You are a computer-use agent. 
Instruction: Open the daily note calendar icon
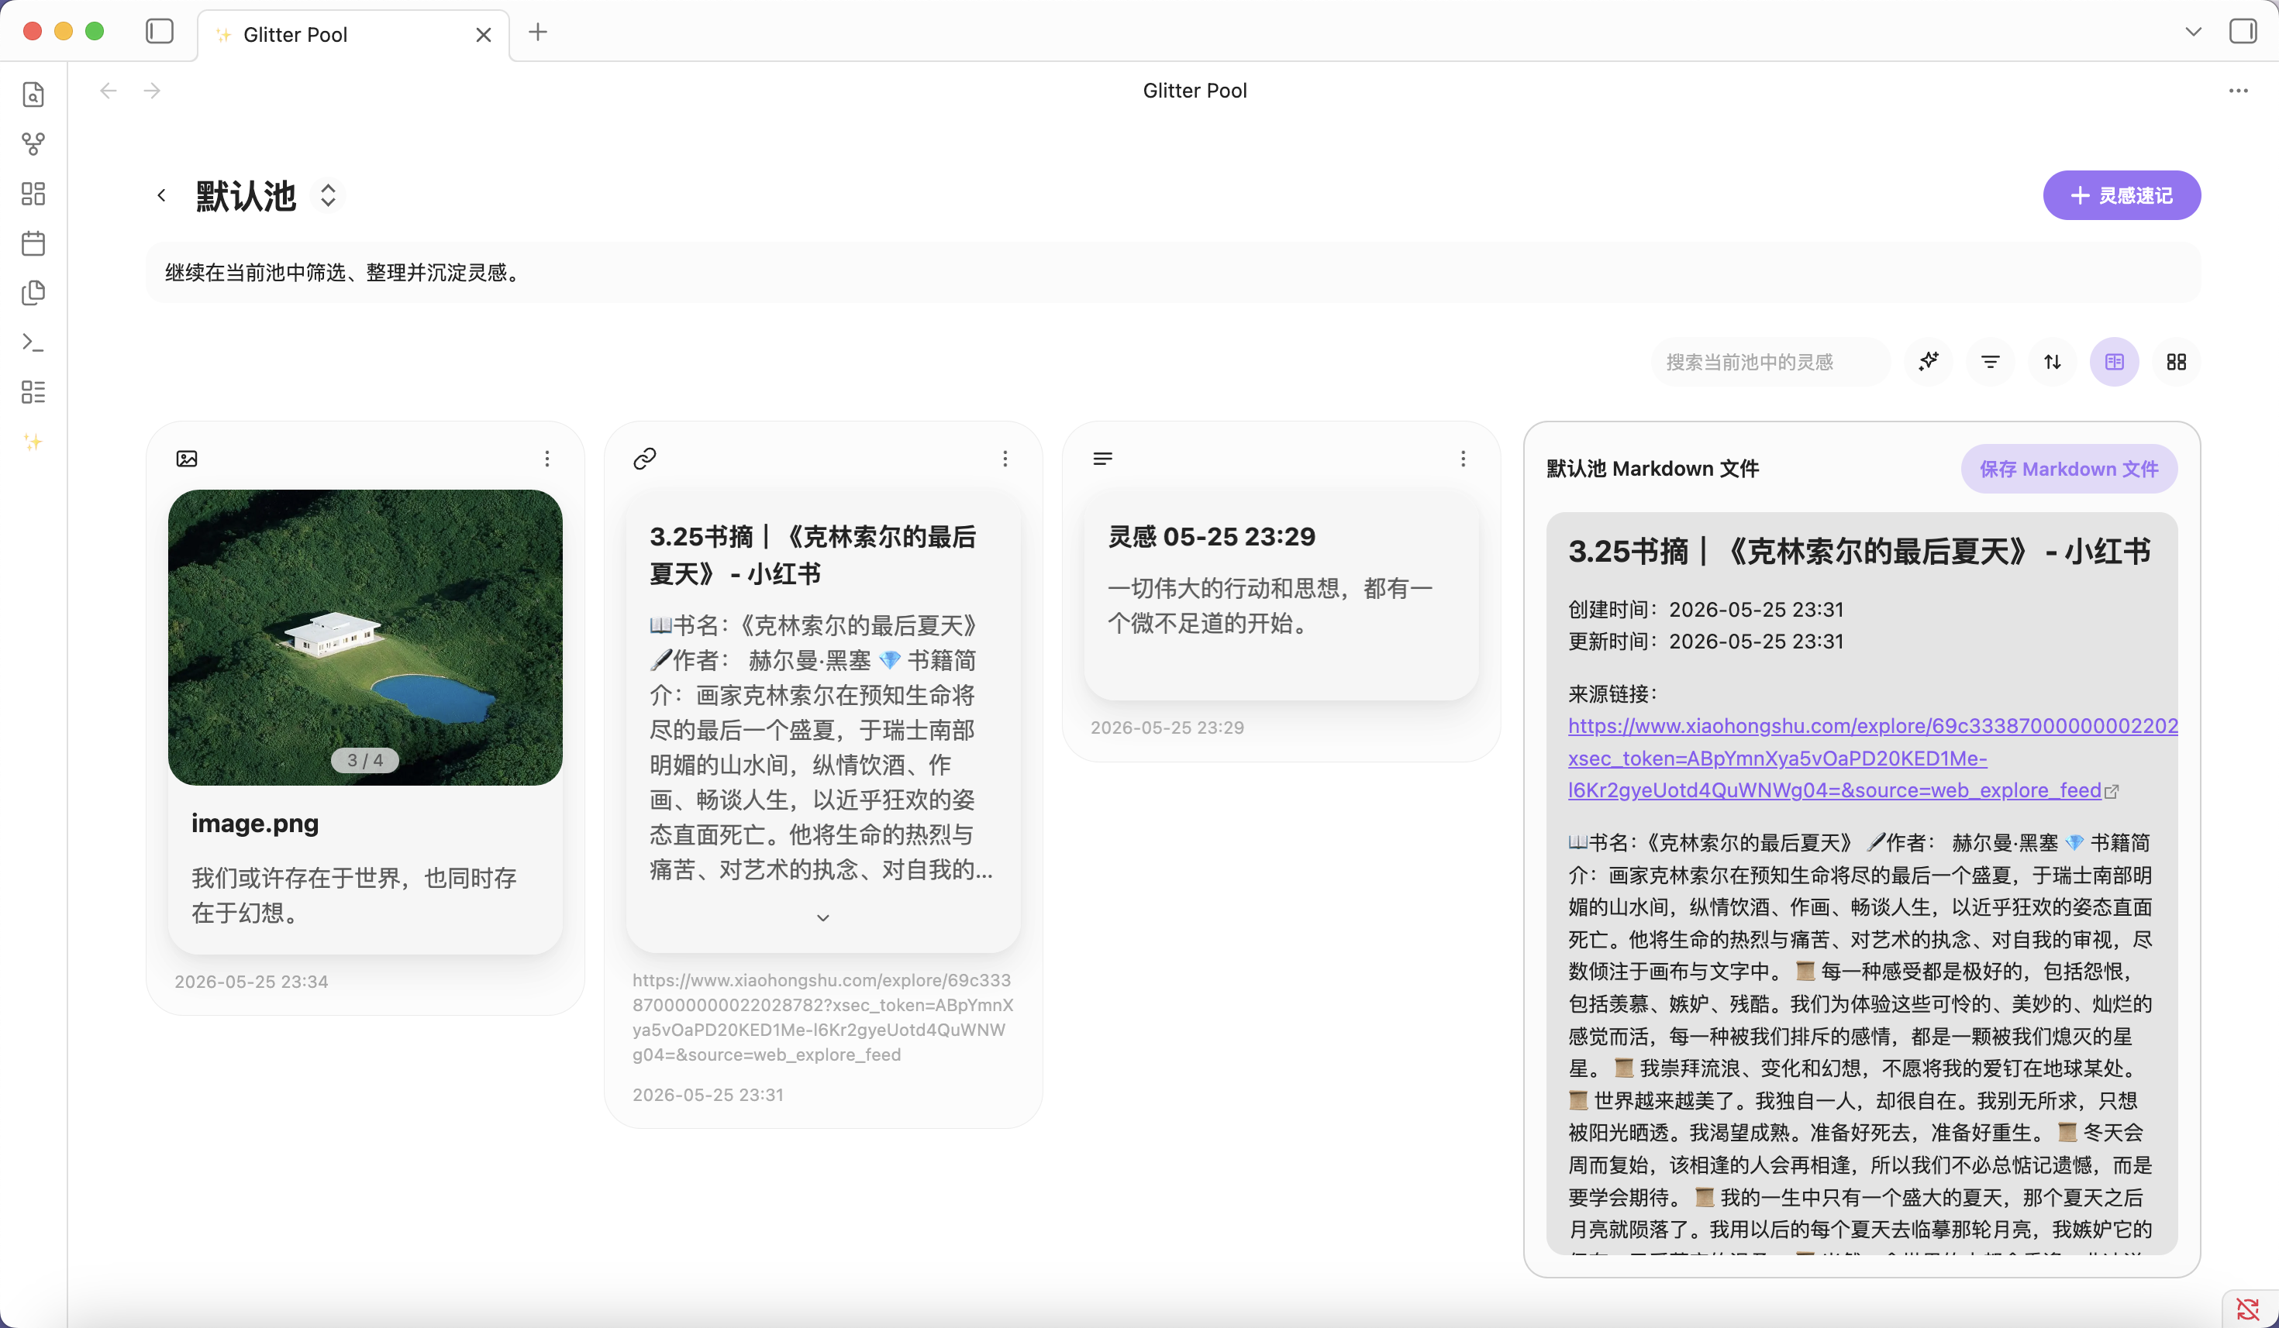(x=33, y=243)
